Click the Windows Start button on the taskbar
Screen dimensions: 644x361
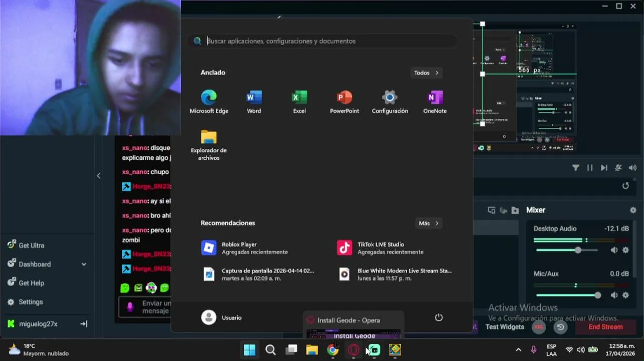(x=249, y=350)
